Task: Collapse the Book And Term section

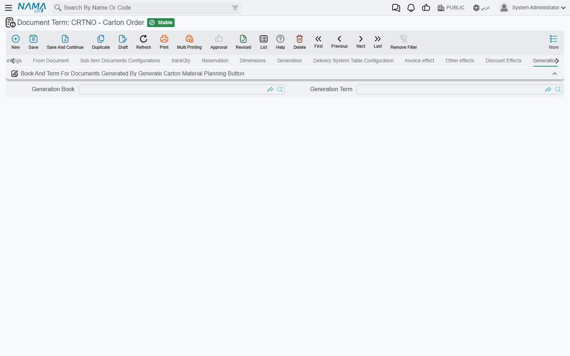Action: pos(555,74)
